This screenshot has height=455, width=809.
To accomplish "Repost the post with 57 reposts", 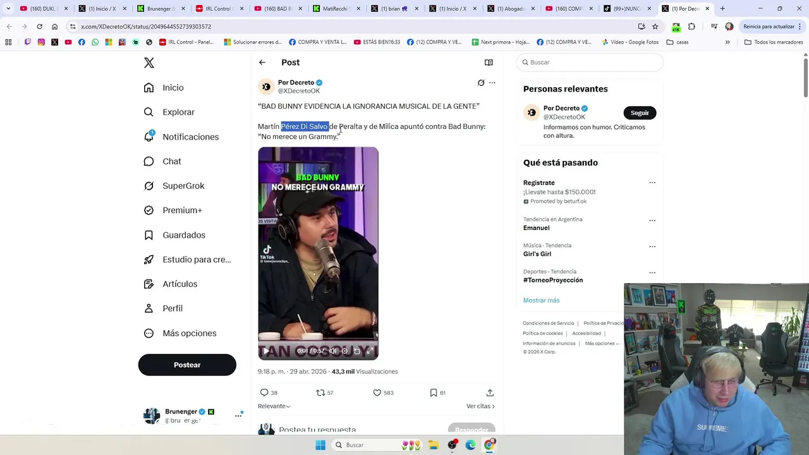I will pyautogui.click(x=320, y=392).
